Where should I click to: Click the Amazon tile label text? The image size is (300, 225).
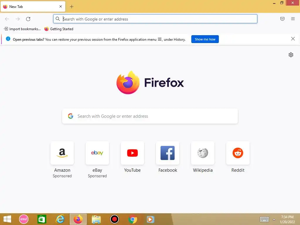click(62, 170)
